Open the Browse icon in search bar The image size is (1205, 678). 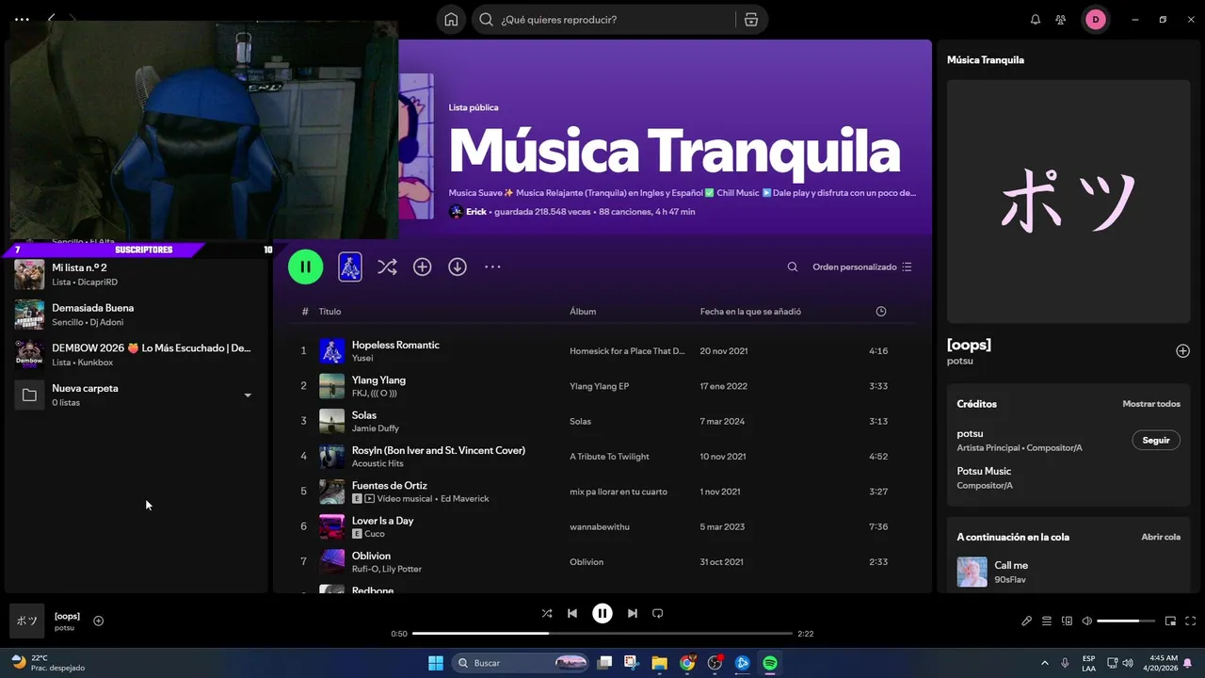tap(750, 19)
